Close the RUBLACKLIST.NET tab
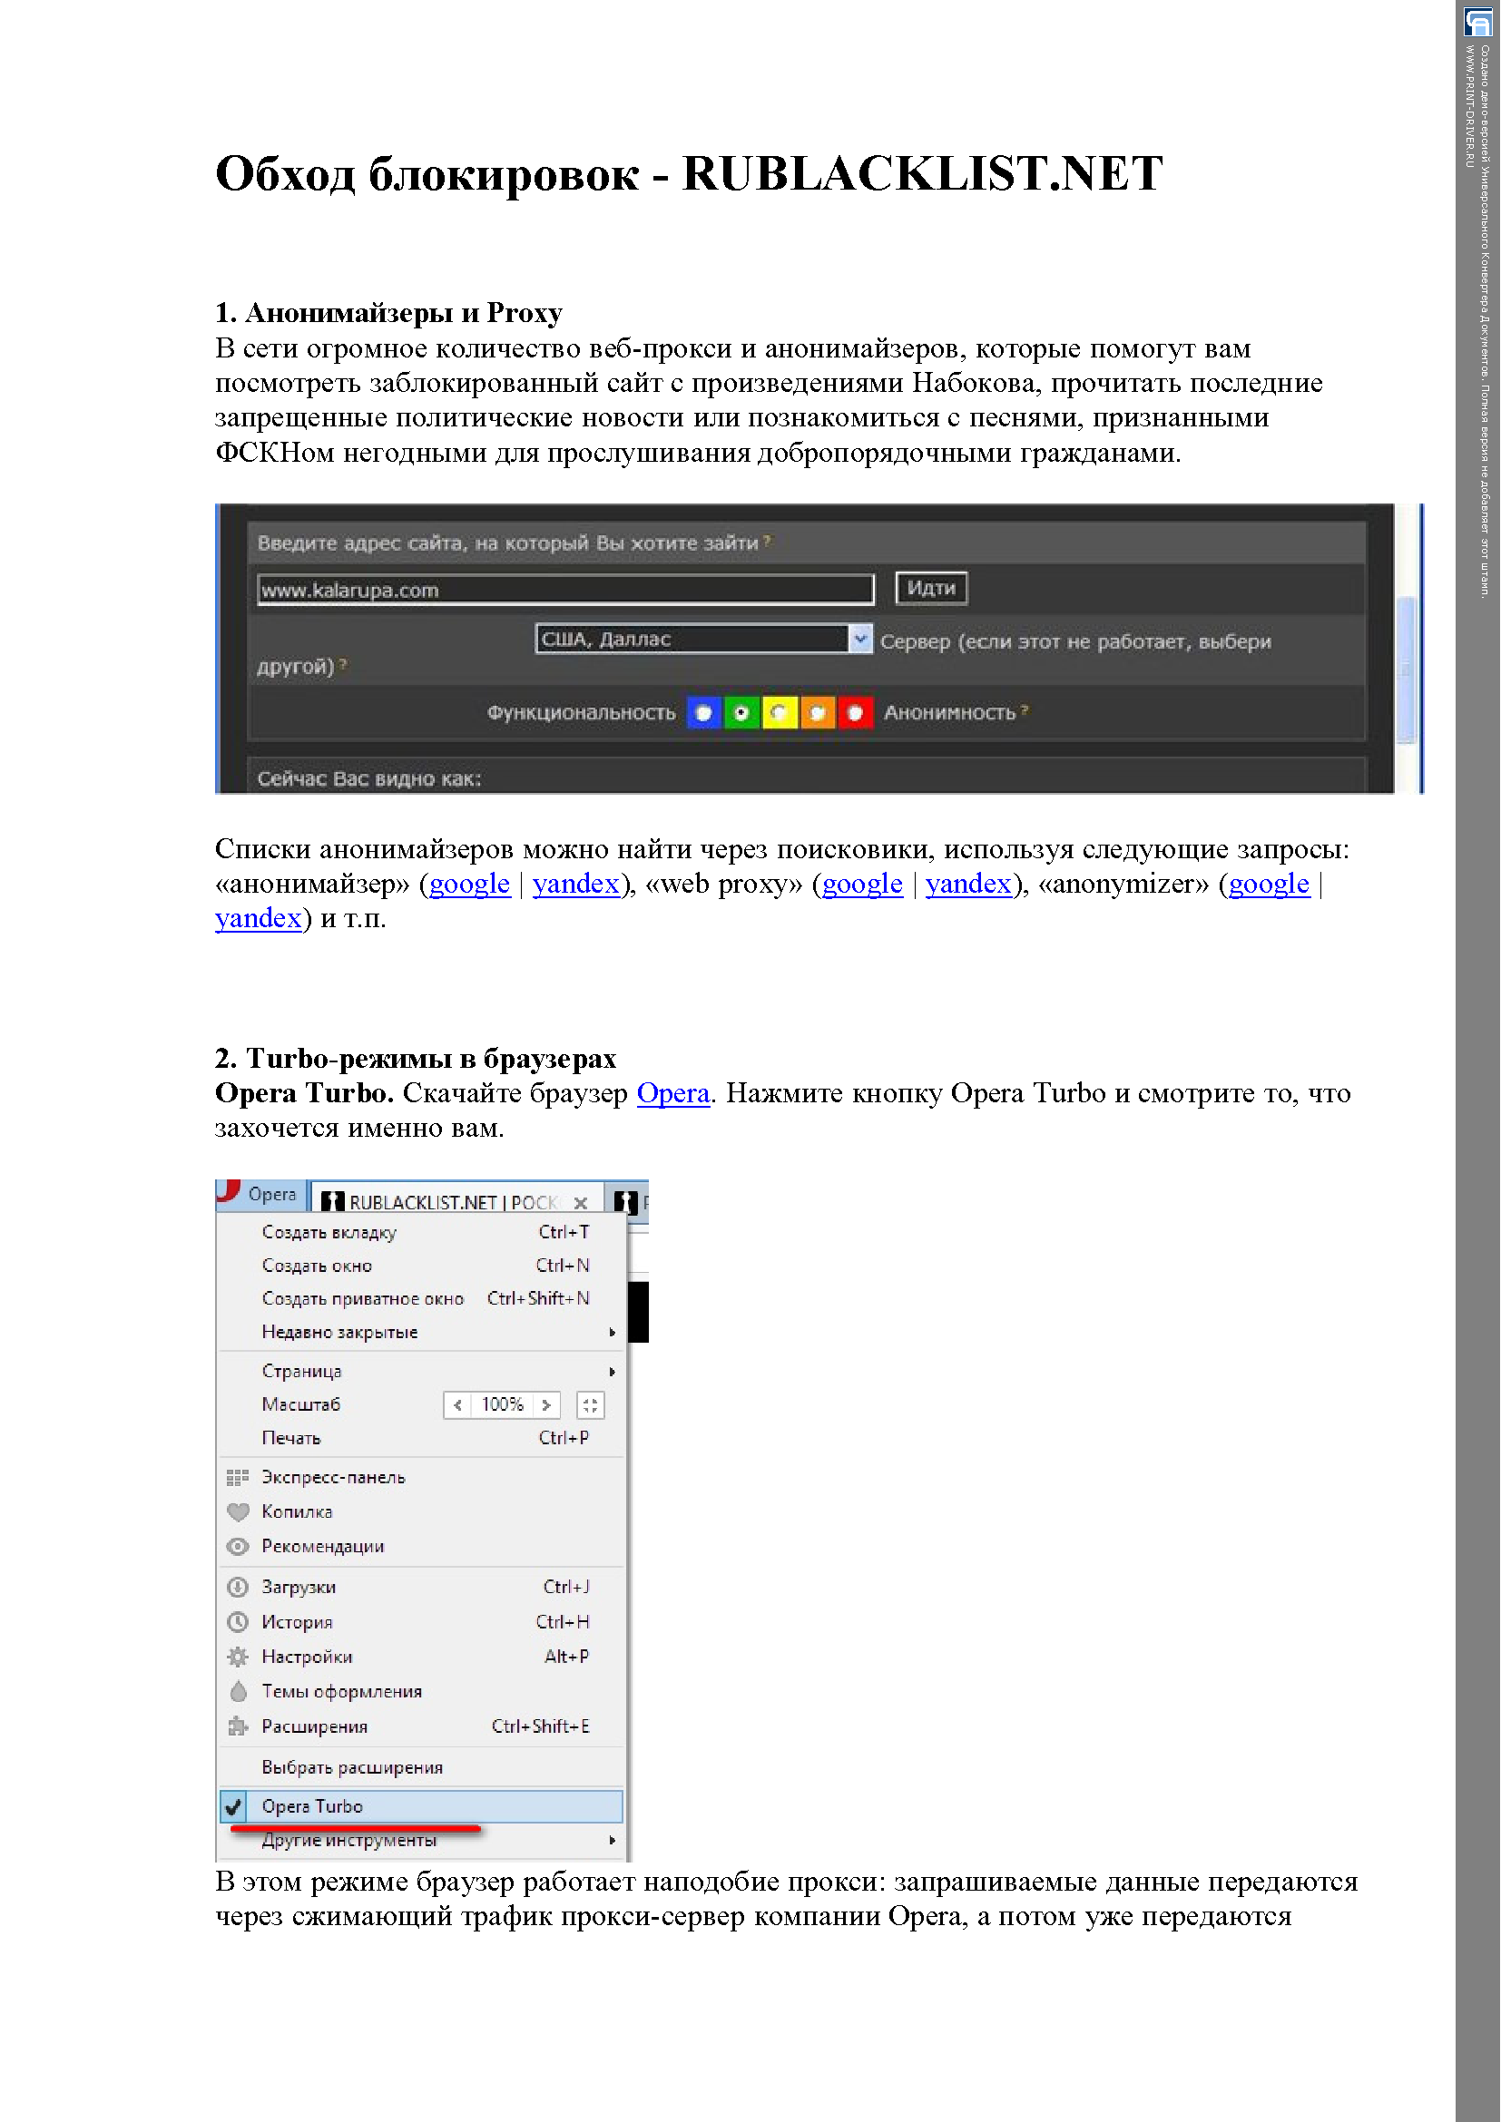The height and width of the screenshot is (2122, 1501). [581, 1203]
